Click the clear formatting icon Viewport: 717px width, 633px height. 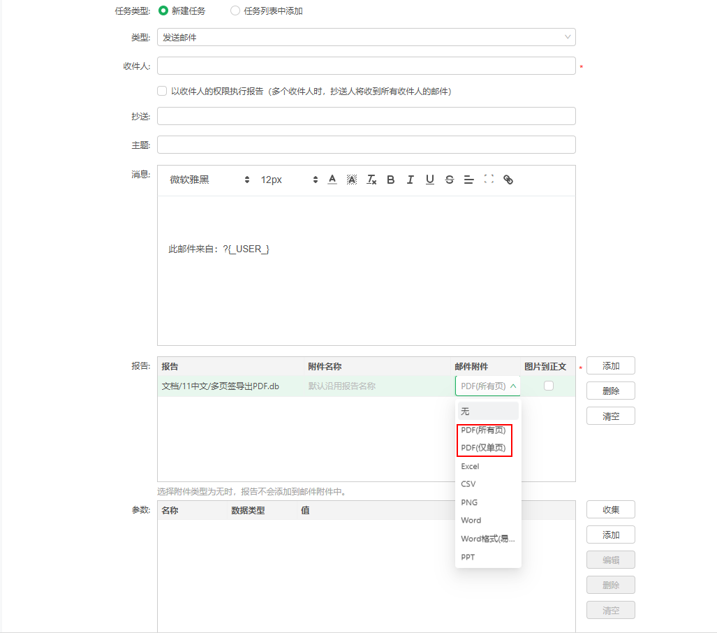coord(371,180)
